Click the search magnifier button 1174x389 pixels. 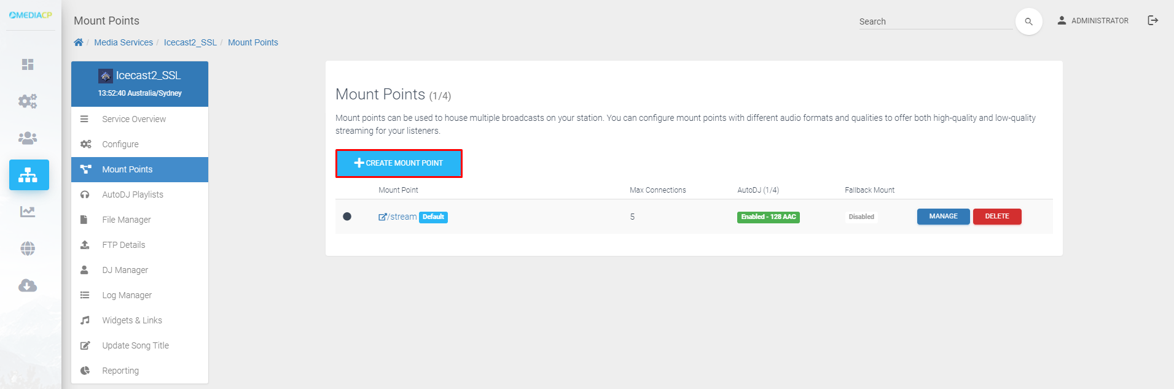[x=1028, y=21]
